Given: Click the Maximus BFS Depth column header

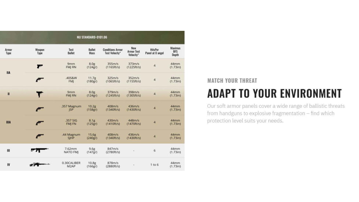Looking at the screenshot, I should (175, 51).
